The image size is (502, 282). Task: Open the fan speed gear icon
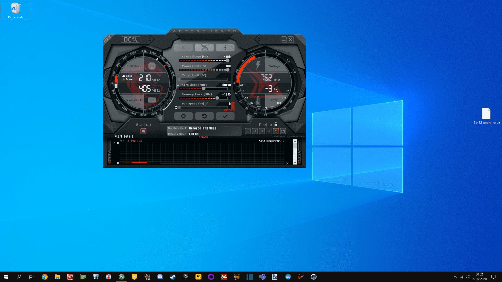pos(176,108)
